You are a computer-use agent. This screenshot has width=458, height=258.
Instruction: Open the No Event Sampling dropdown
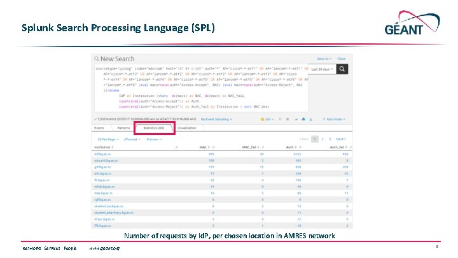(x=216, y=119)
